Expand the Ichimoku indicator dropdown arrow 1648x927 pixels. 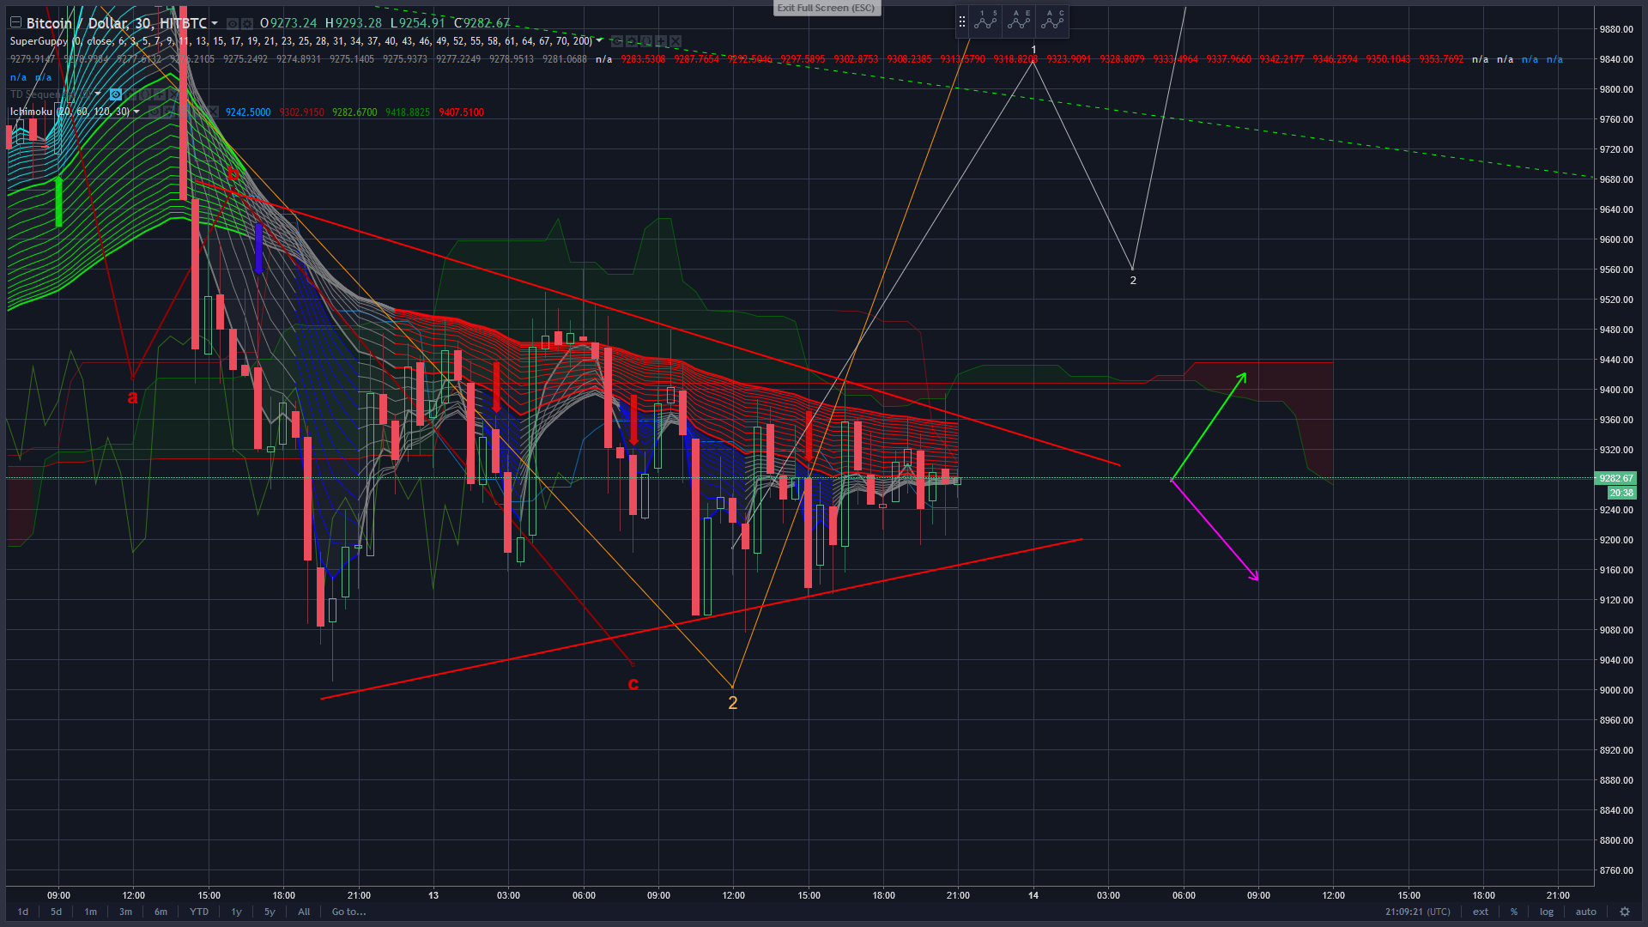[136, 112]
